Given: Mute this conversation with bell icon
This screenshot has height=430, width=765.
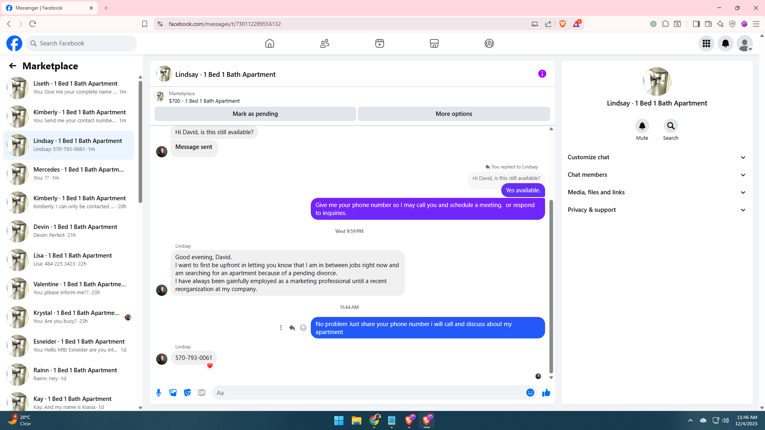Looking at the screenshot, I should click(642, 126).
